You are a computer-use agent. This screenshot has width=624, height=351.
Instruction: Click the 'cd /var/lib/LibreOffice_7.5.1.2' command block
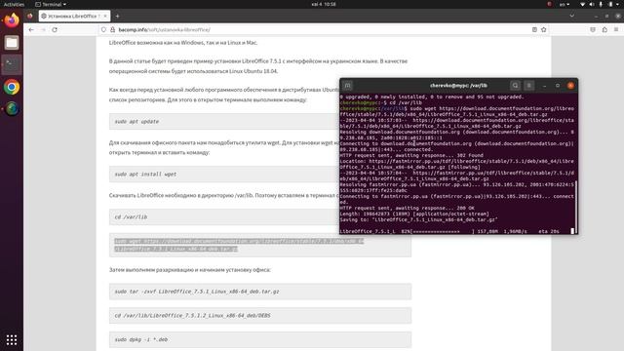[260, 316]
